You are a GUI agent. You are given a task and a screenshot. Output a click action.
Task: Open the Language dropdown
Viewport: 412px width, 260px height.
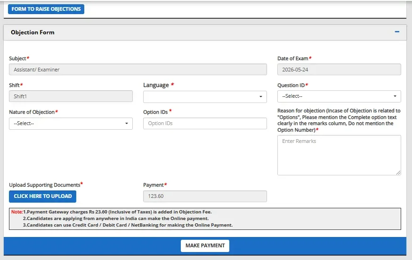click(x=205, y=96)
